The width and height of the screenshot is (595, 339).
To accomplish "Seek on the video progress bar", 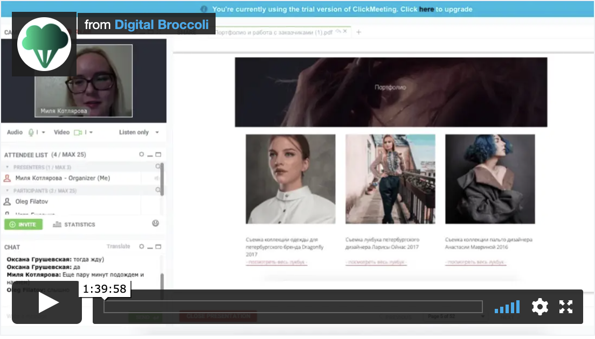I will [x=293, y=307].
